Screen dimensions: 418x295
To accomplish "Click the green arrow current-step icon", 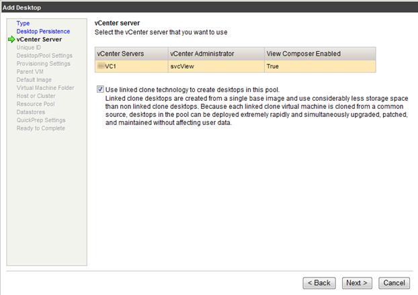I will [11, 40].
